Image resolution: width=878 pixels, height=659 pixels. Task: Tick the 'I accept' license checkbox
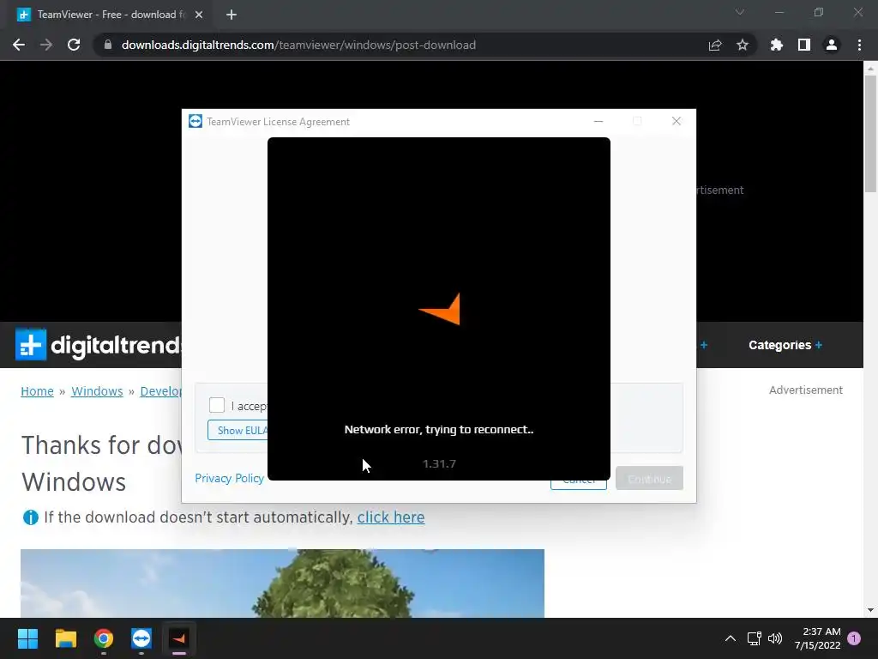coord(217,405)
